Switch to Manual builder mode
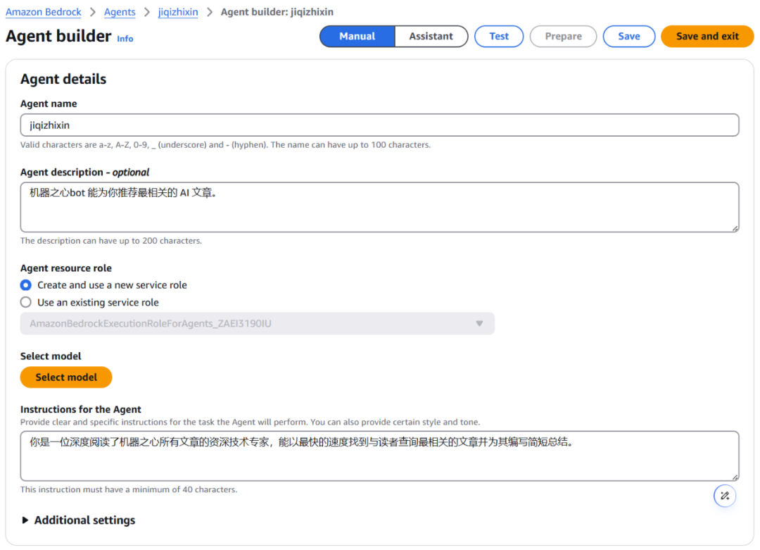Image resolution: width=760 pixels, height=550 pixels. point(357,37)
